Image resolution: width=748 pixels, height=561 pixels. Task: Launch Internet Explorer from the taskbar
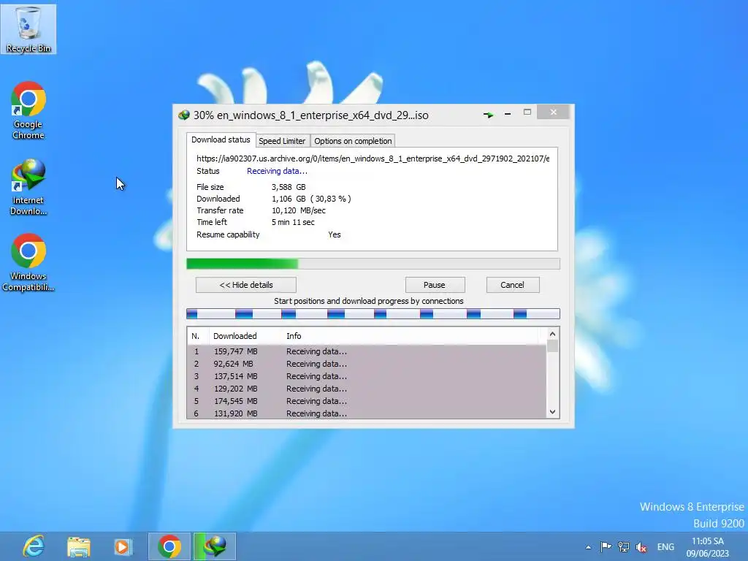tap(34, 546)
